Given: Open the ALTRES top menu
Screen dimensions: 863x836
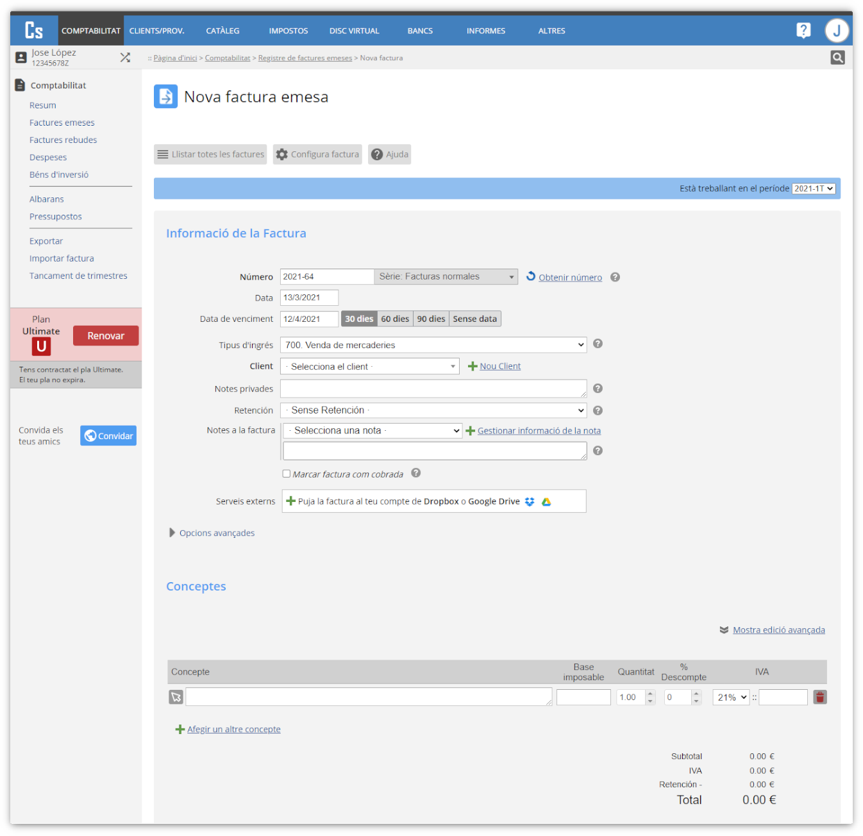Looking at the screenshot, I should (552, 31).
